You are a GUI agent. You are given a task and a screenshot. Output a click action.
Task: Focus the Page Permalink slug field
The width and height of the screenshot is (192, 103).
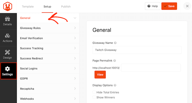151,68
